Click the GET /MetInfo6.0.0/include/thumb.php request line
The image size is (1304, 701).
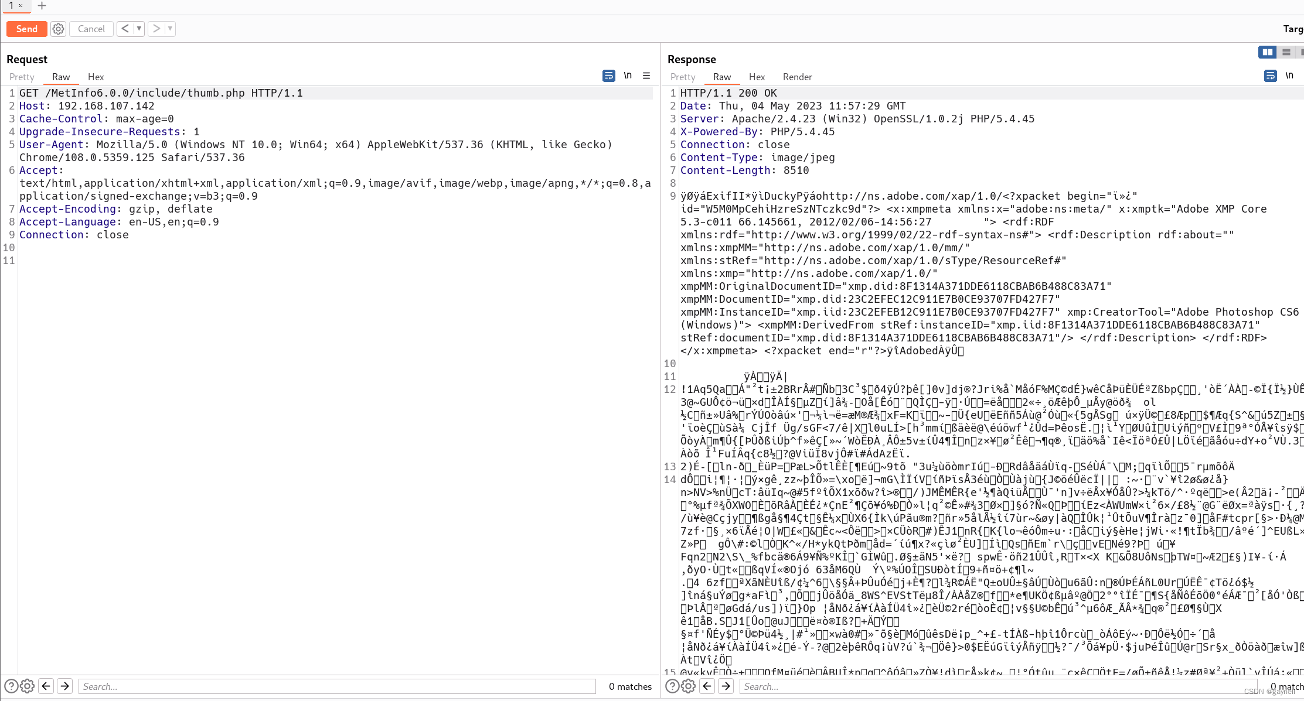click(161, 93)
